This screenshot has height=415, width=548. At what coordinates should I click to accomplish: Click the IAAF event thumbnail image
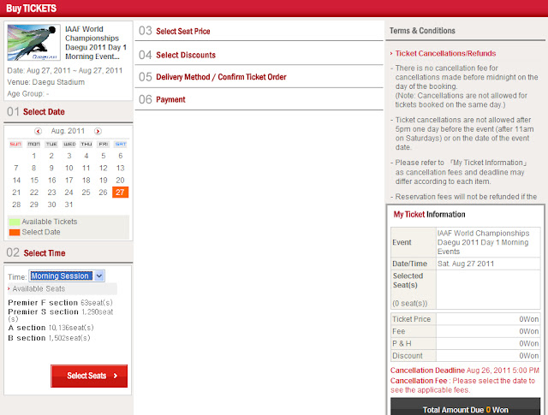coord(33,42)
